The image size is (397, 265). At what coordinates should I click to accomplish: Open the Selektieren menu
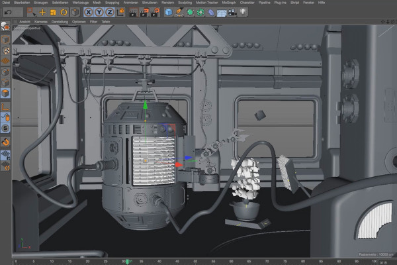(60, 3)
